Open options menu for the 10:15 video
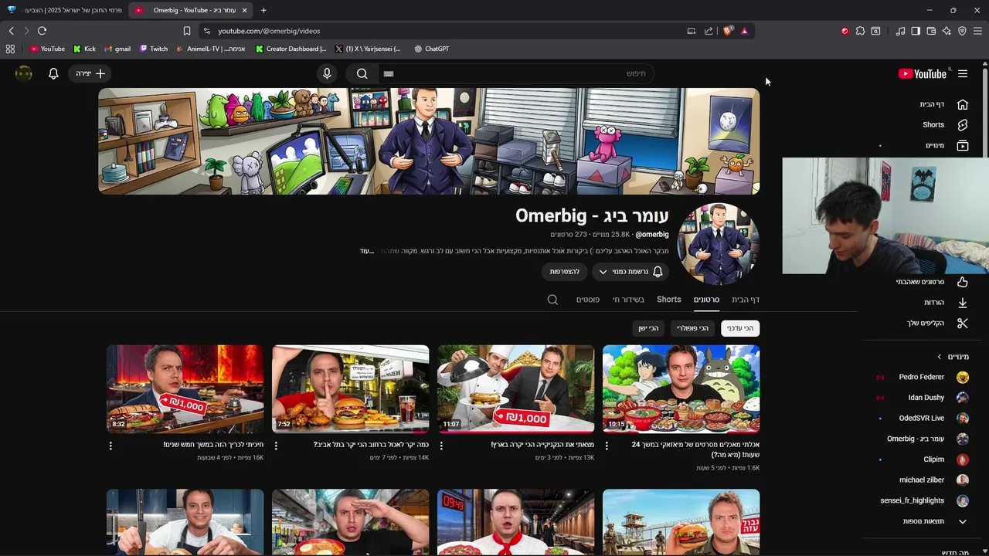This screenshot has height=556, width=989. click(x=607, y=446)
